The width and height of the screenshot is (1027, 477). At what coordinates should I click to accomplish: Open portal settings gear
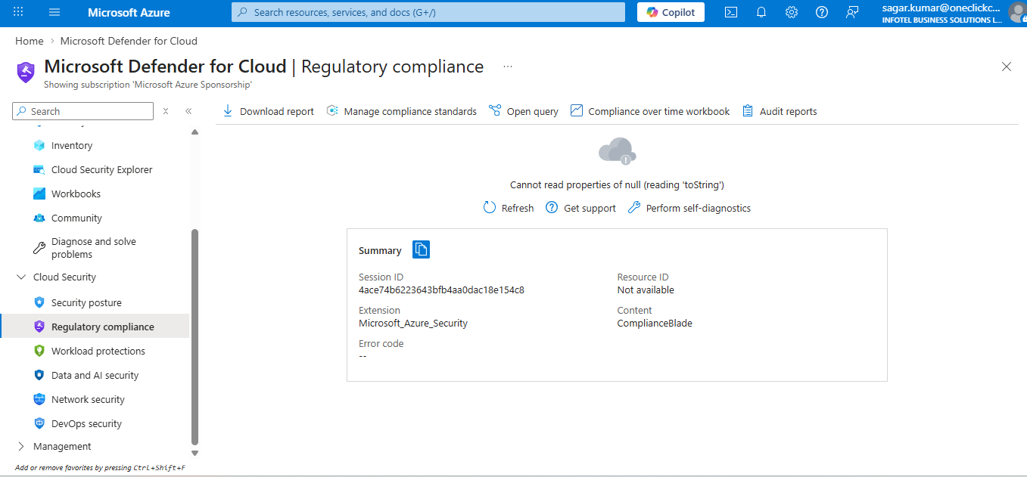pyautogui.click(x=792, y=12)
